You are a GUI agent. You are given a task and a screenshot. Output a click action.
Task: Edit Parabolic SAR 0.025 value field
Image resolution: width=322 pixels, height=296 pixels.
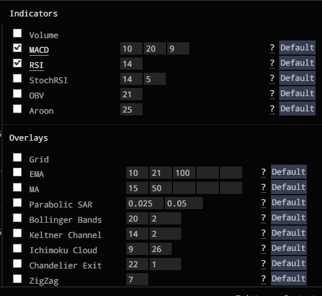(145, 203)
